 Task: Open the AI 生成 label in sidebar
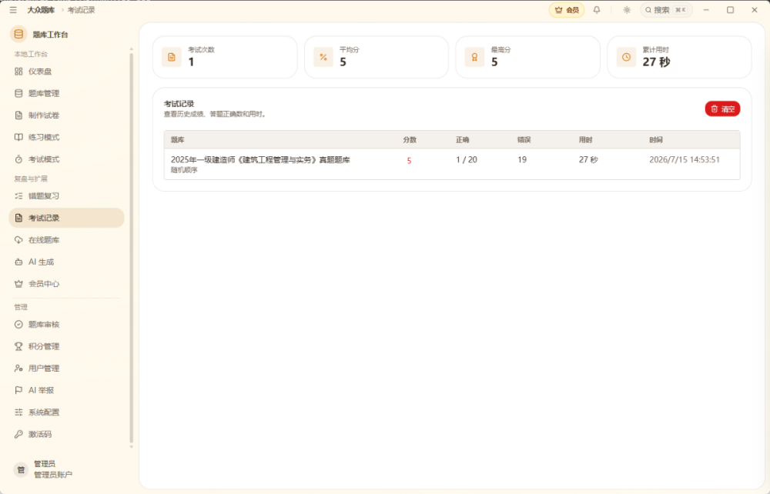point(42,262)
